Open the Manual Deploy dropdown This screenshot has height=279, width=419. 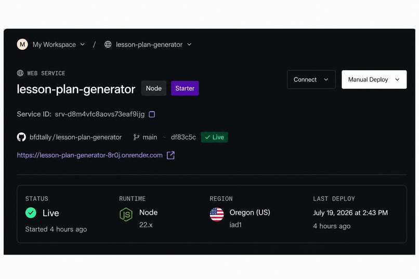tap(374, 79)
